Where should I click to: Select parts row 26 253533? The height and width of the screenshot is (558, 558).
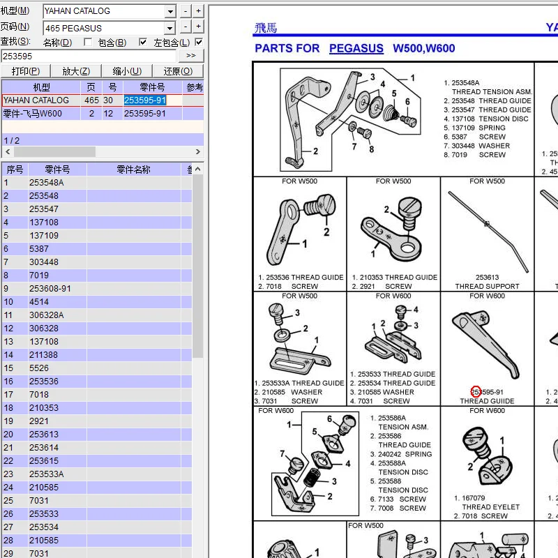tap(97, 514)
